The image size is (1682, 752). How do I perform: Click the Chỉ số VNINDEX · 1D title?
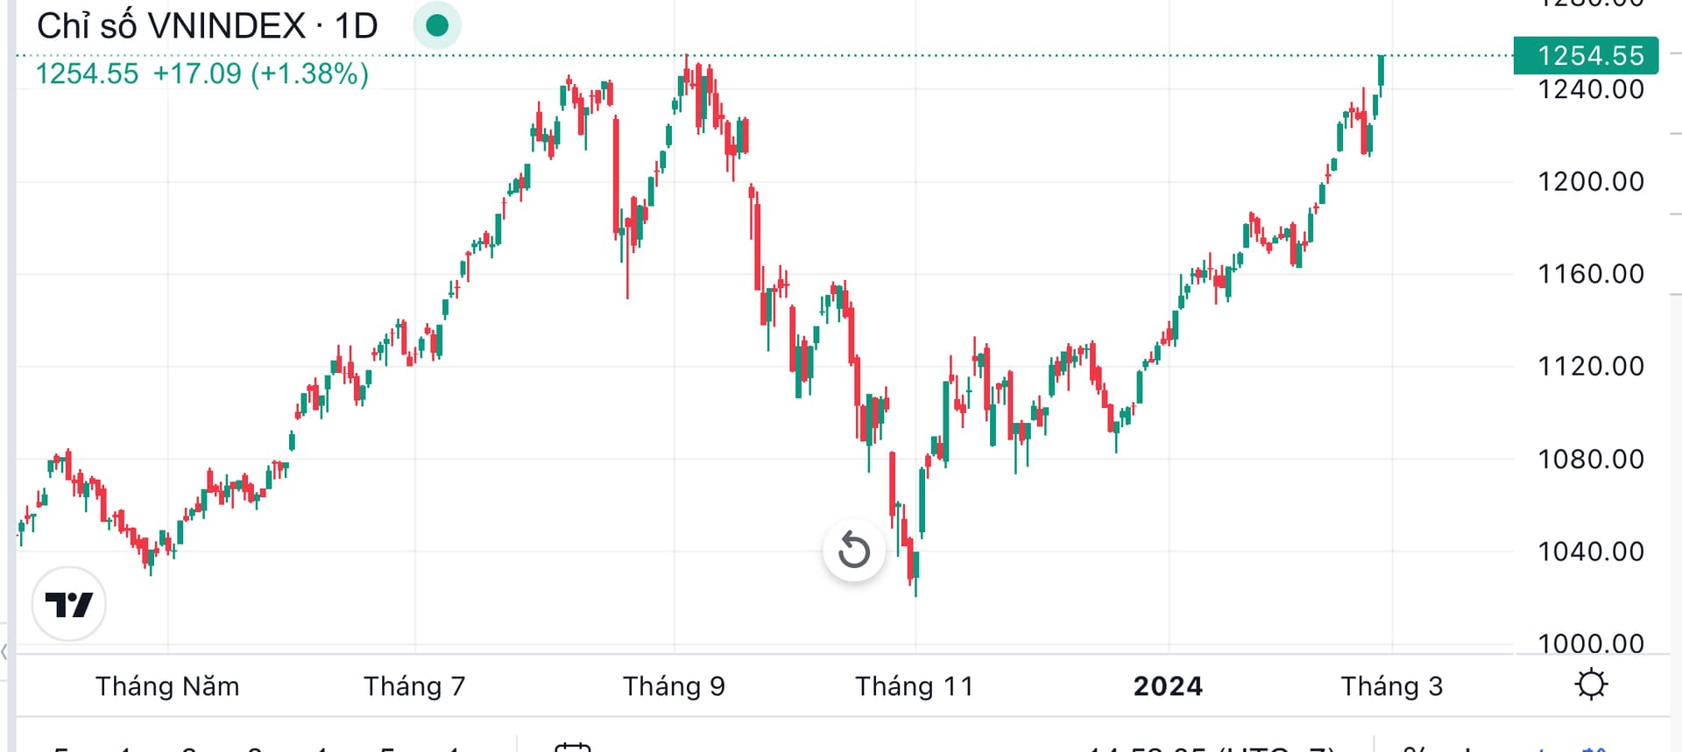point(208,26)
